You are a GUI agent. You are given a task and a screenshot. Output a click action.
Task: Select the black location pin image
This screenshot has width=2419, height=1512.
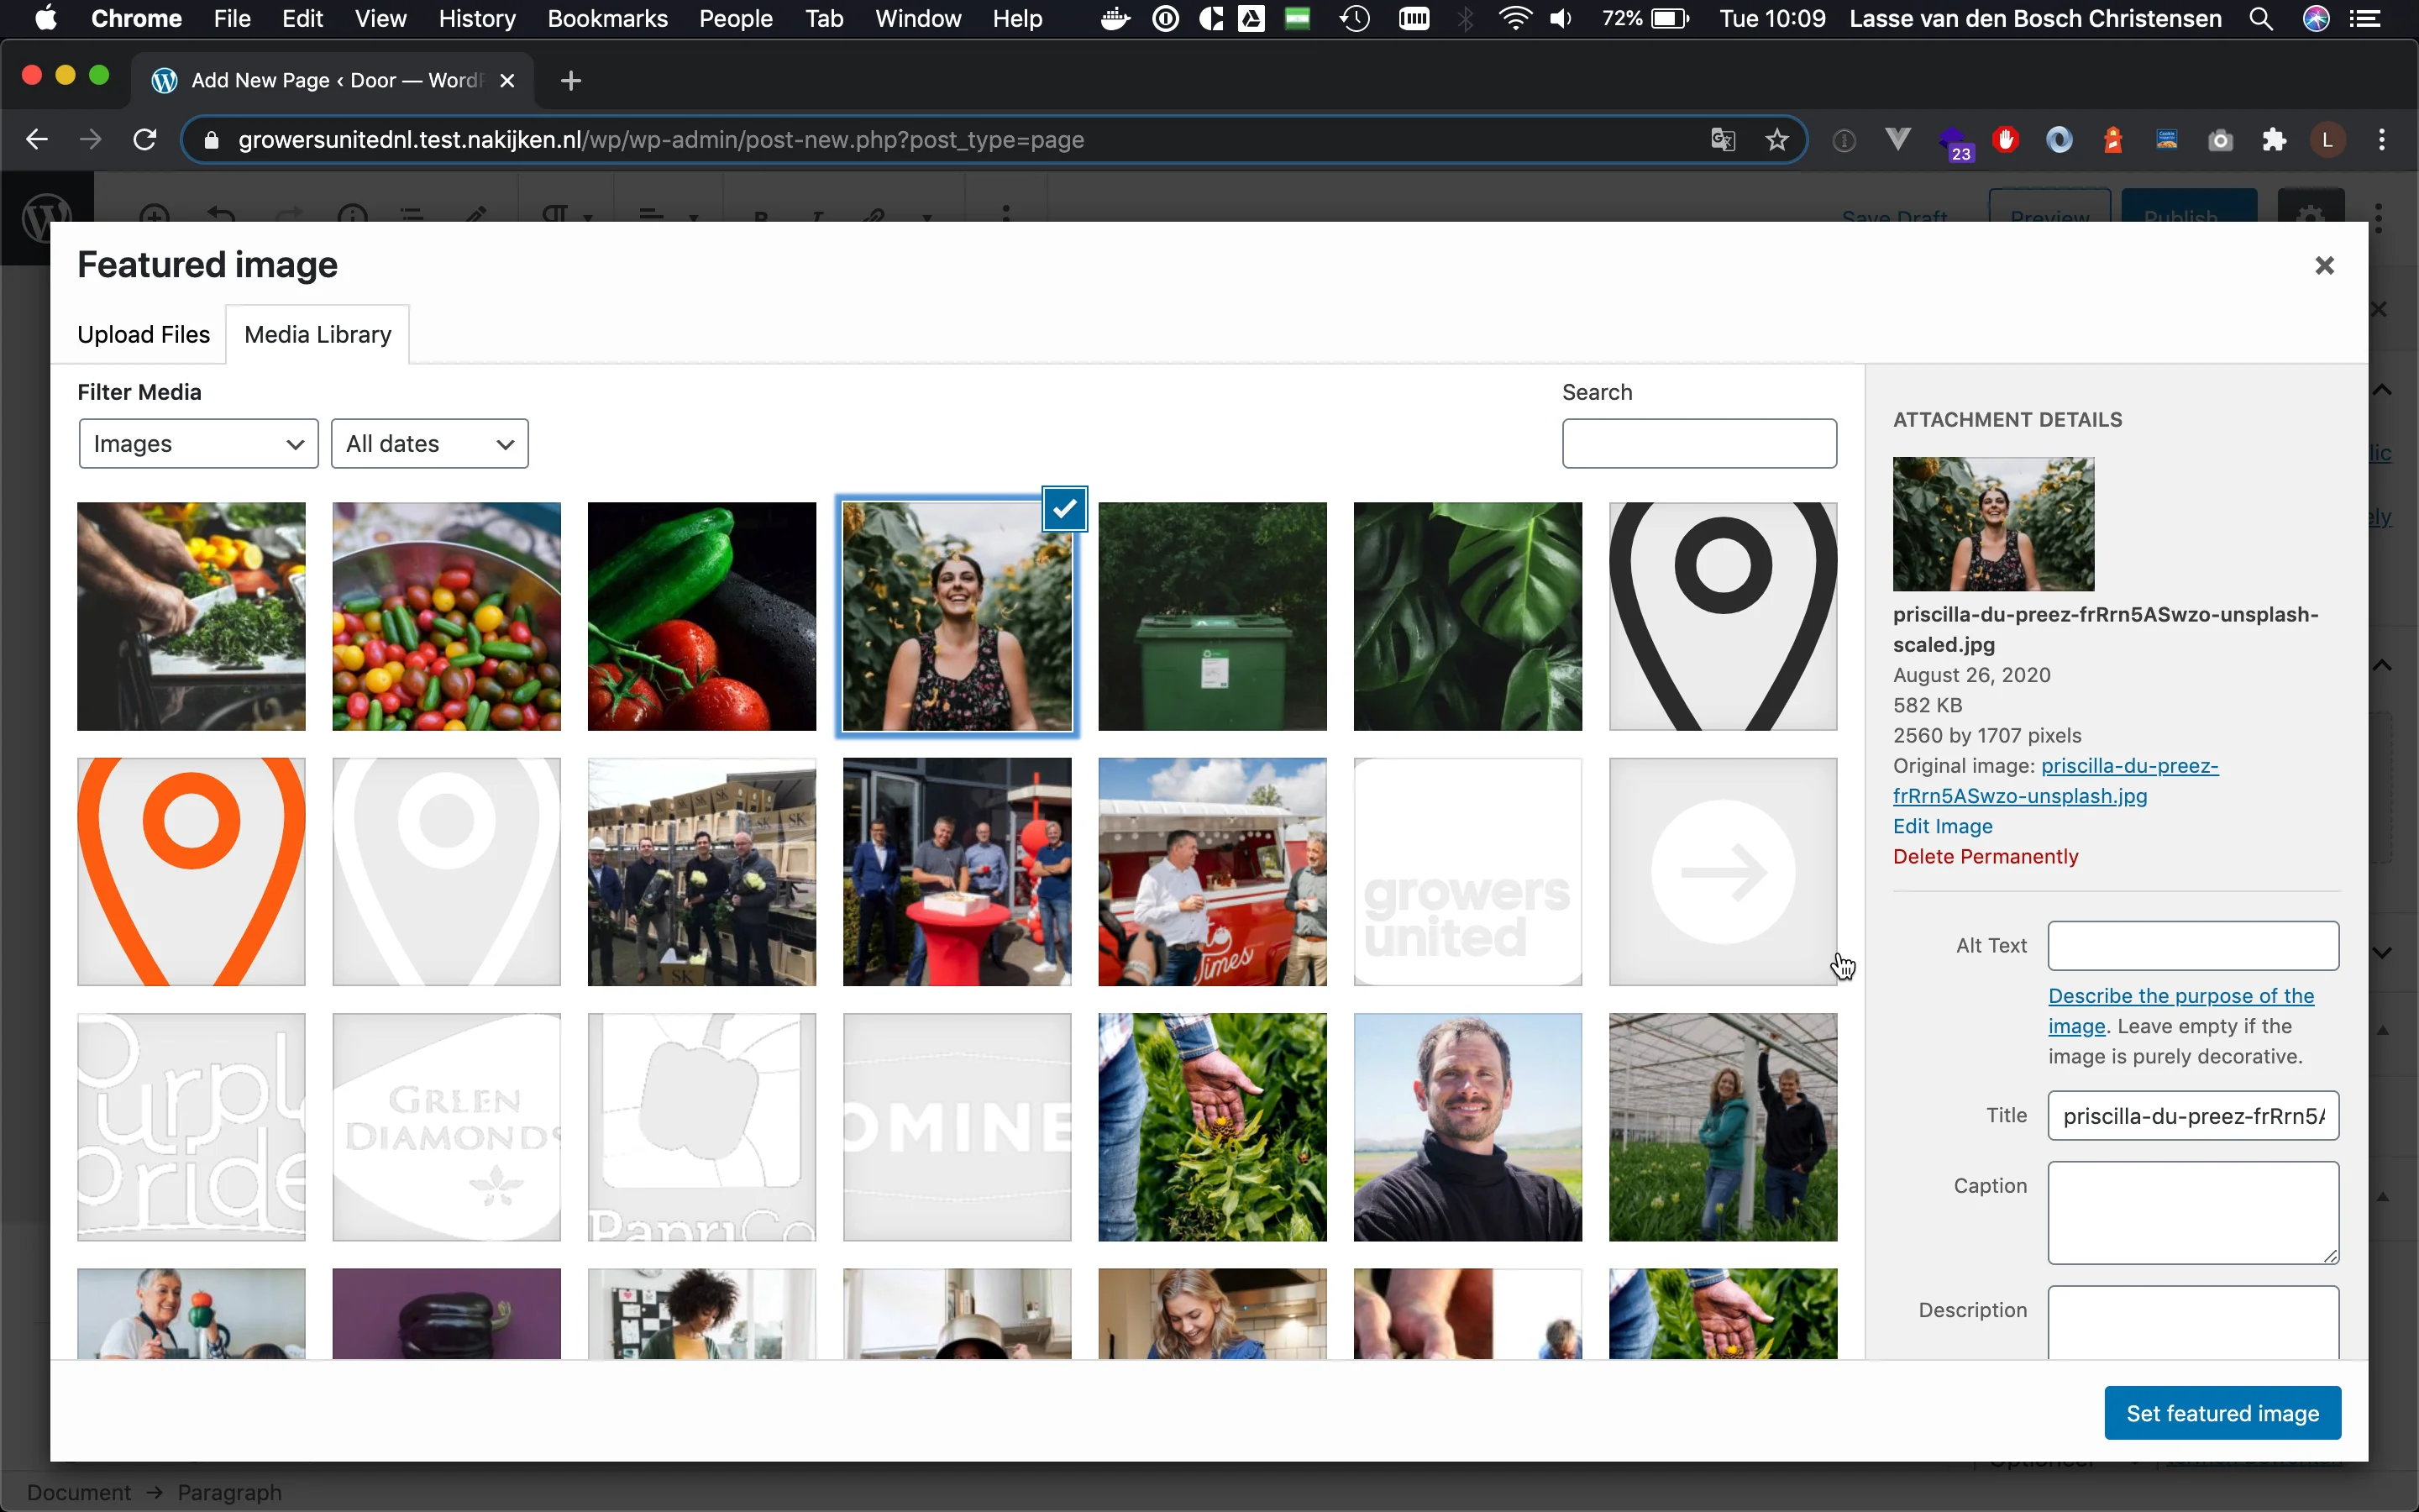pyautogui.click(x=1724, y=616)
